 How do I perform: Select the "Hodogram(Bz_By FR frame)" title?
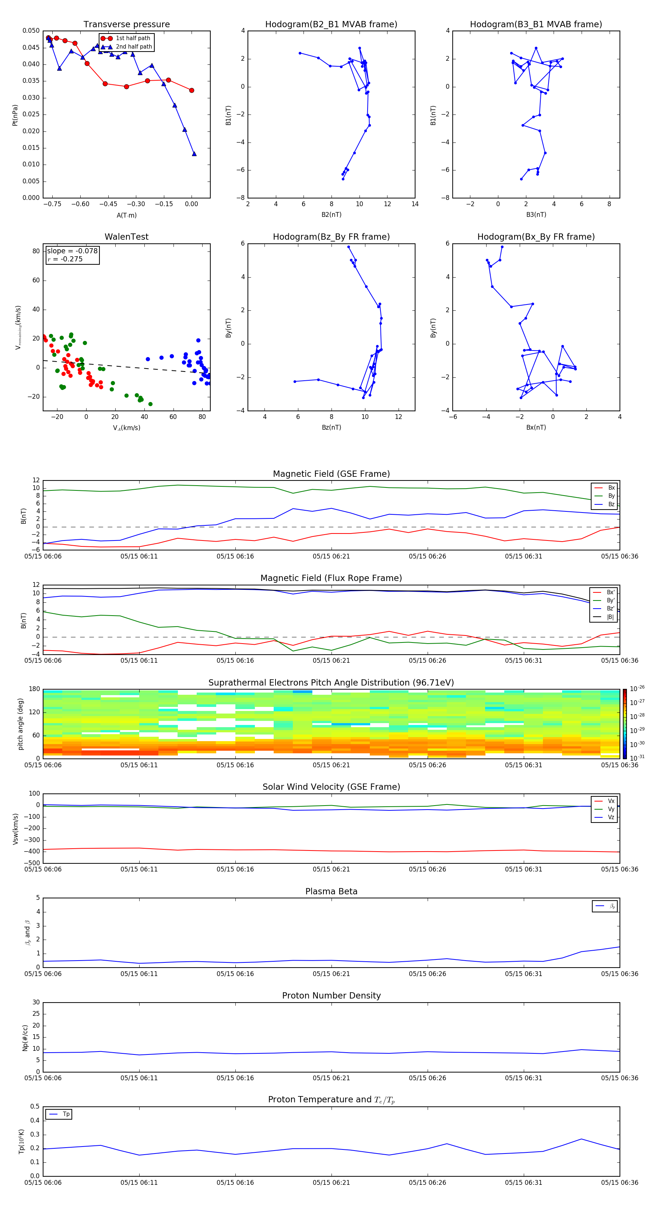[x=331, y=237]
